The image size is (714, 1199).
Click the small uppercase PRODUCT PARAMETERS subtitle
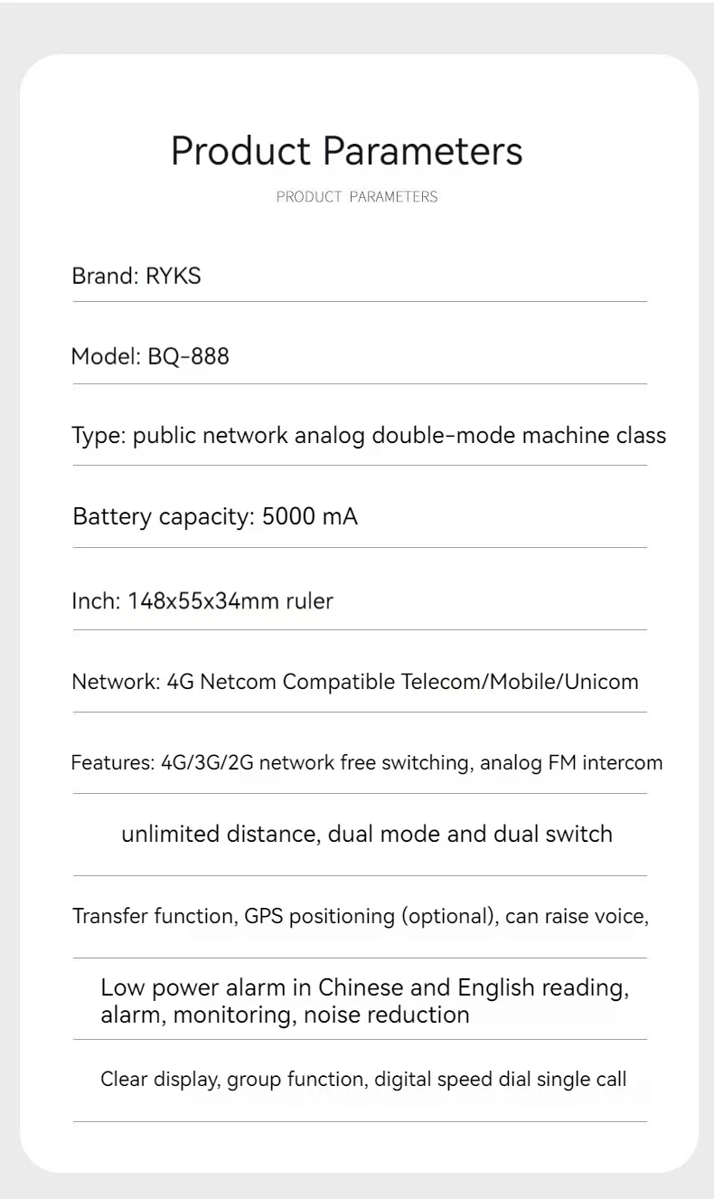coord(356,197)
